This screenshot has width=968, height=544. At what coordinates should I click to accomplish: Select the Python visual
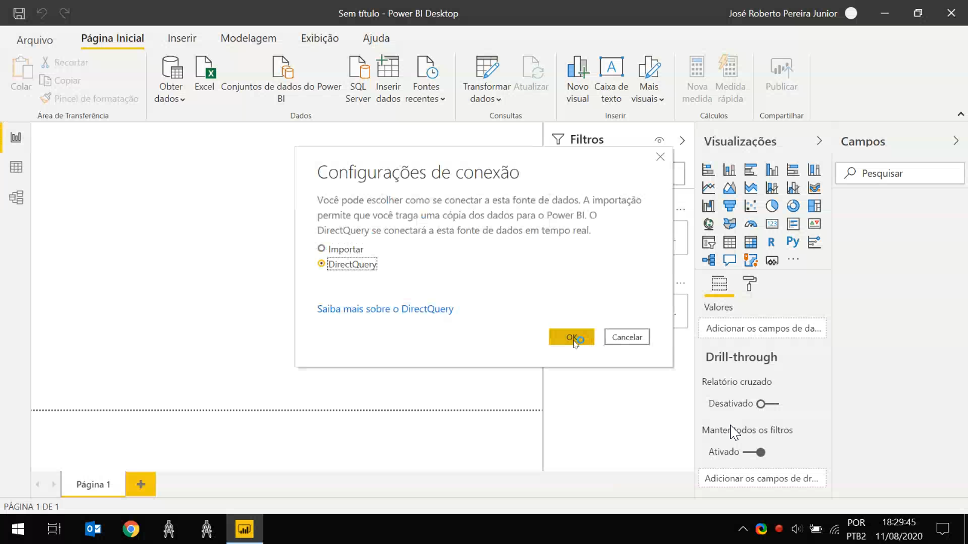pos(793,242)
